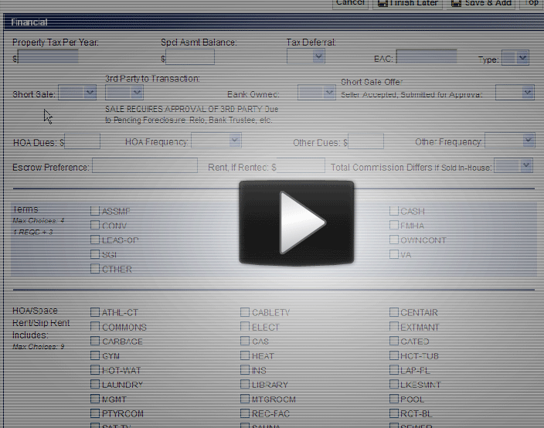This screenshot has width=544, height=428.
Task: Check the CASH terms checkbox
Action: (394, 211)
